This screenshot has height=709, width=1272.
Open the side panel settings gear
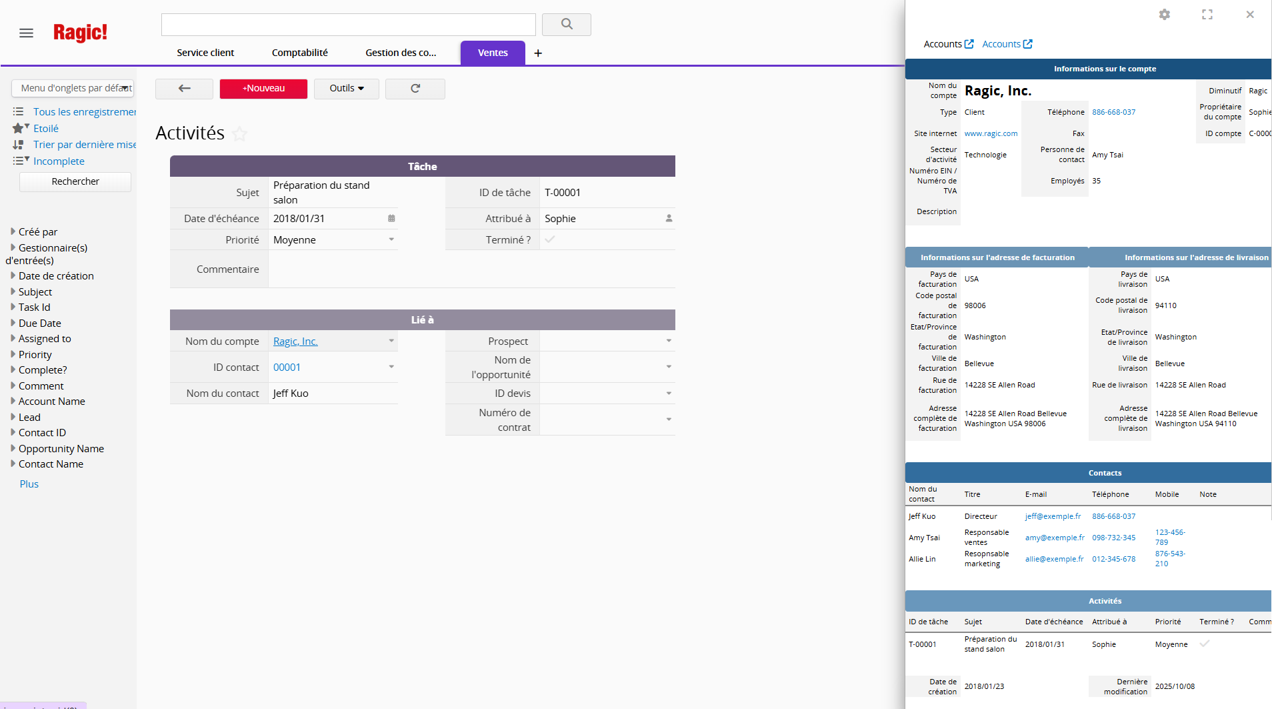[1164, 15]
